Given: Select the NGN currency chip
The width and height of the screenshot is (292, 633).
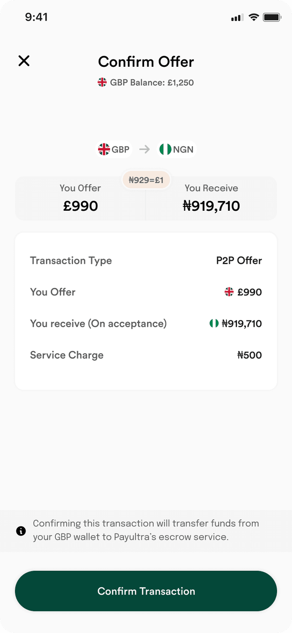Looking at the screenshot, I should tap(177, 149).
